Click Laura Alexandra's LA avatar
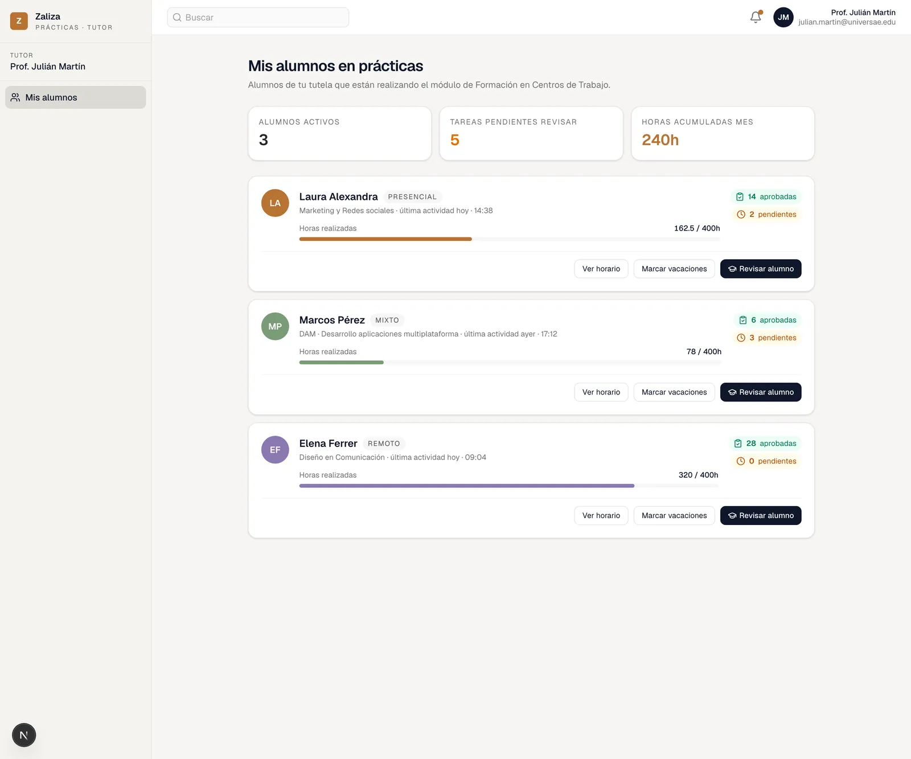This screenshot has height=759, width=911. coord(275,203)
